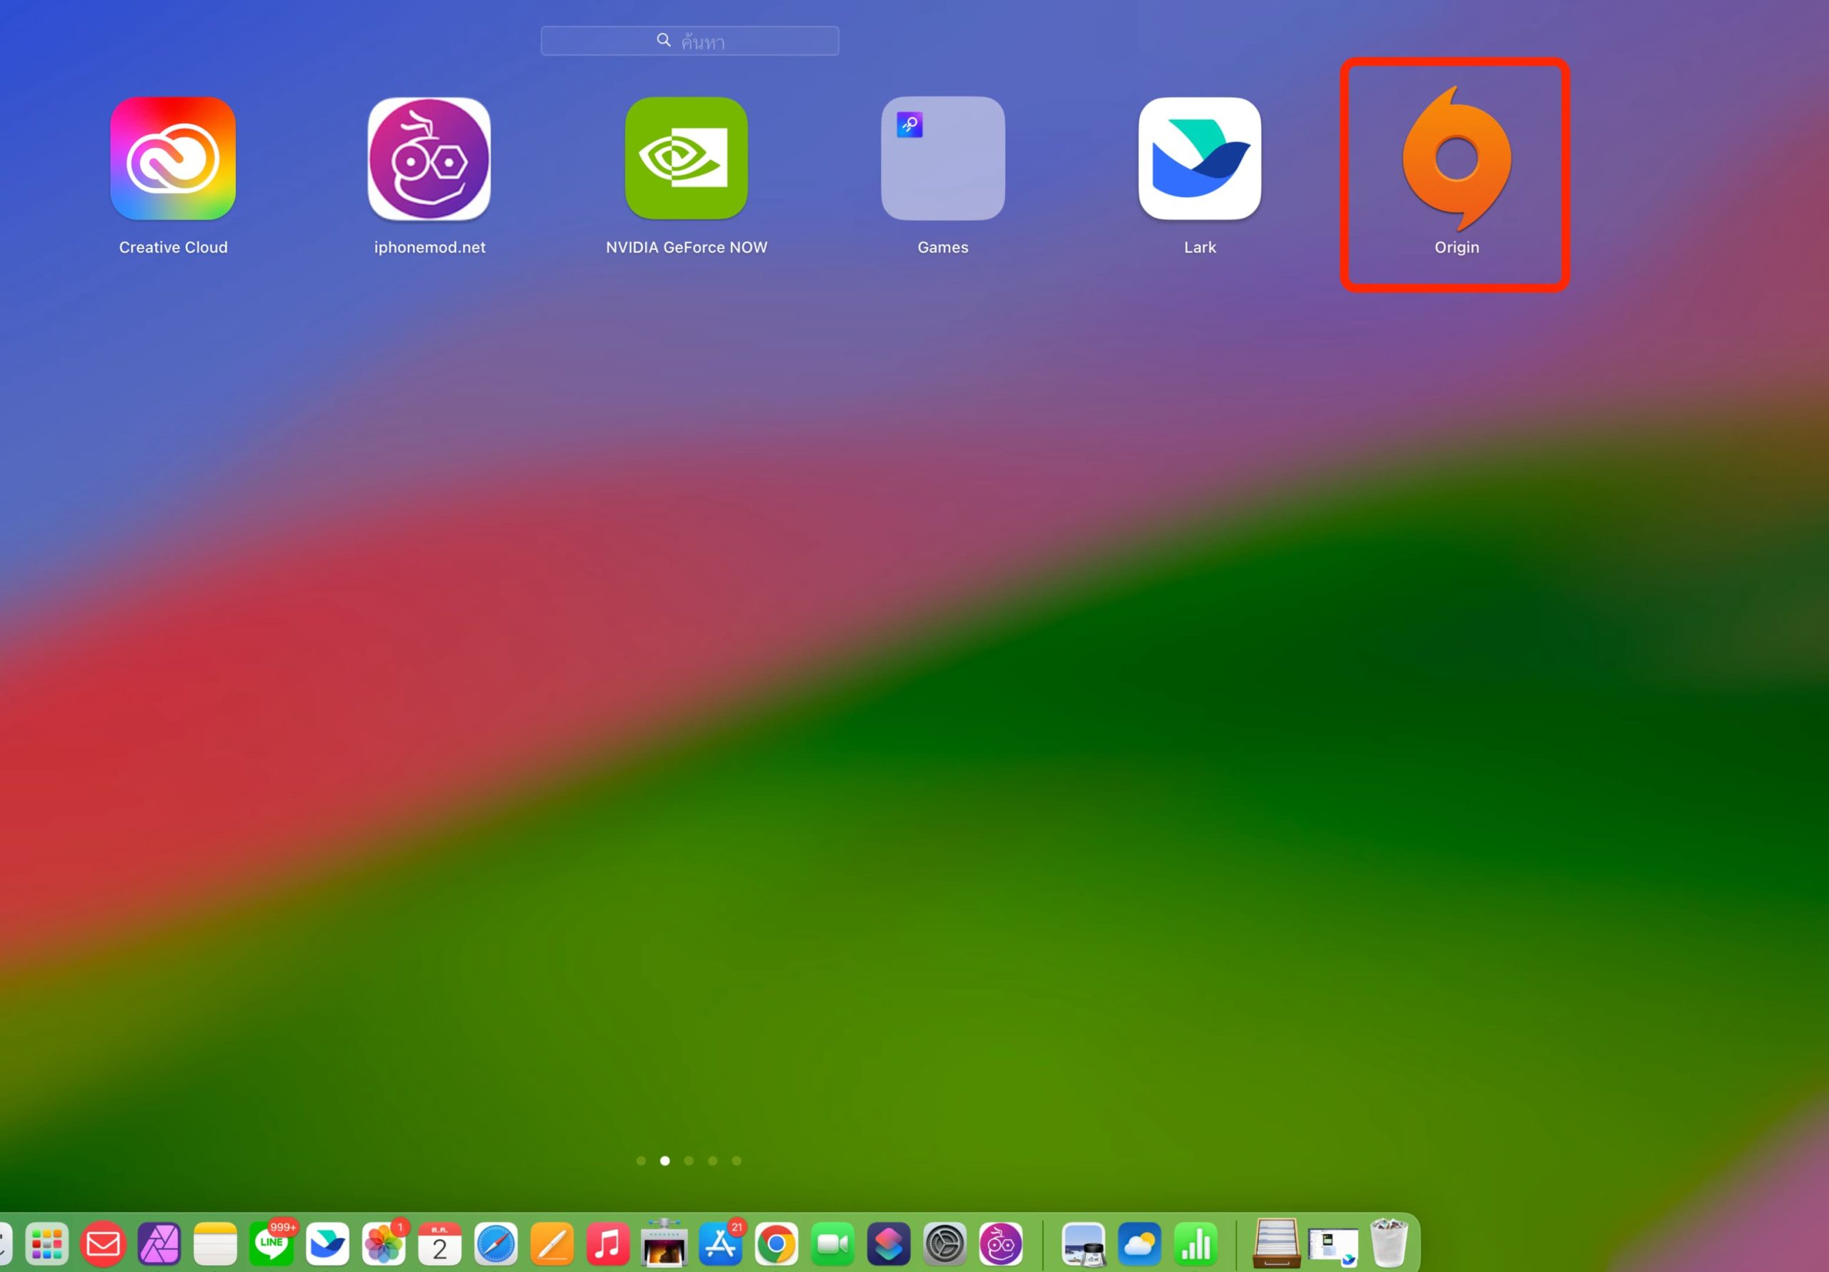Jump to the last Launchpad page dot
1829x1272 pixels.
point(737,1161)
